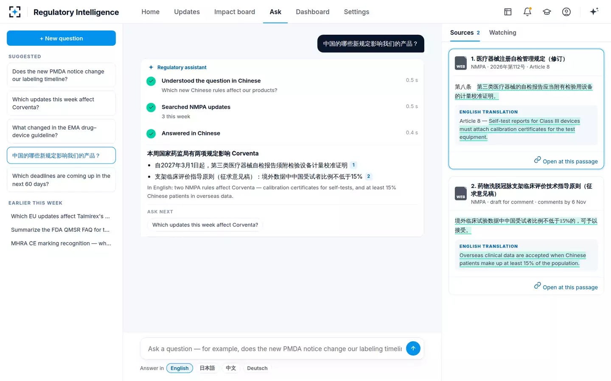Click the WEB icon on source 2
The image size is (611, 381).
pos(461,193)
